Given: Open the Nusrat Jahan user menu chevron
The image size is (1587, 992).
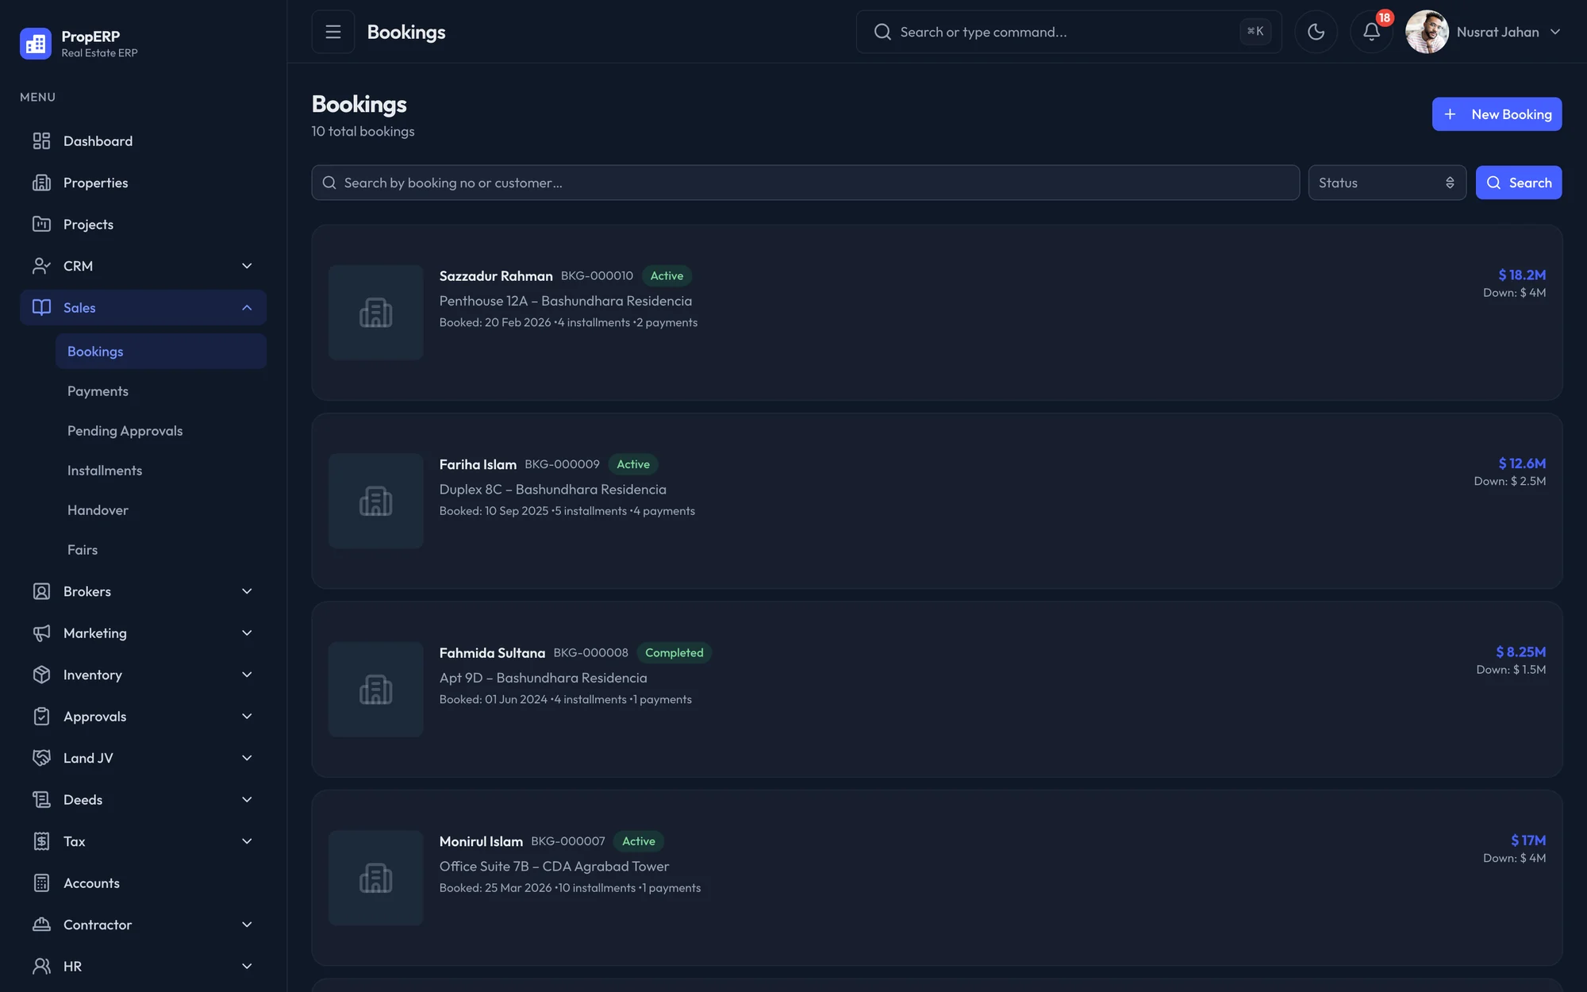Looking at the screenshot, I should tap(1555, 32).
